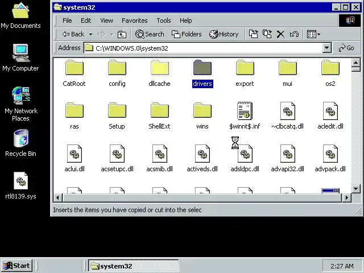Click the system32 taskbar button
The height and width of the screenshot is (273, 364).
[x=134, y=266]
